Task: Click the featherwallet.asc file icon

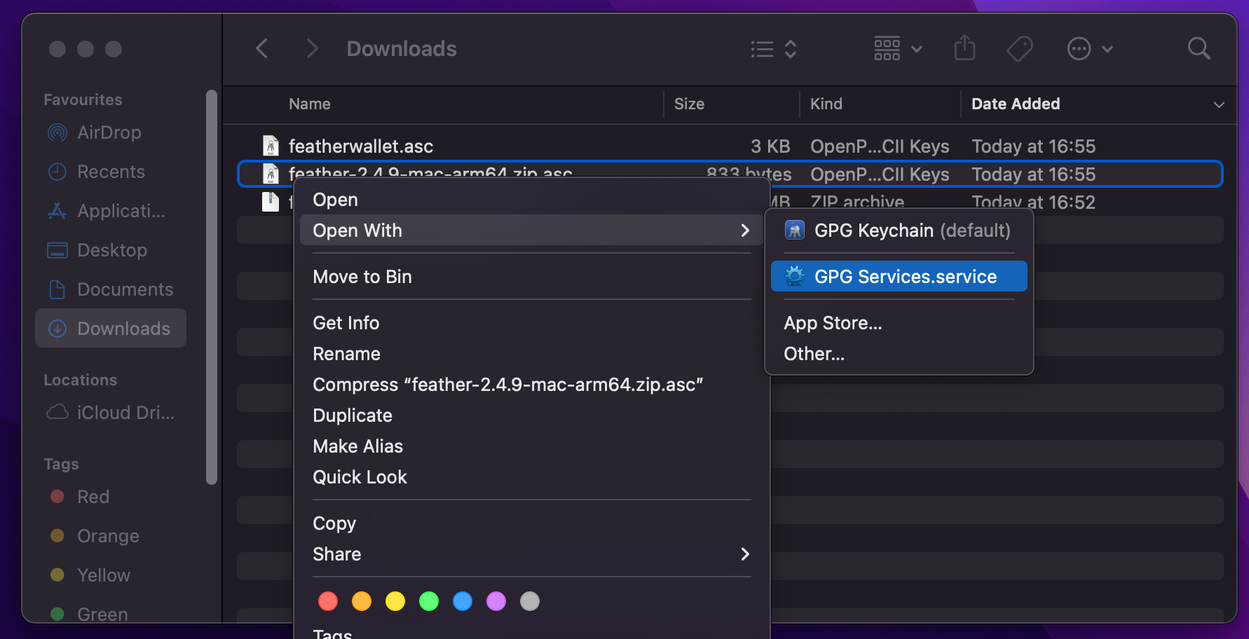Action: (271, 146)
